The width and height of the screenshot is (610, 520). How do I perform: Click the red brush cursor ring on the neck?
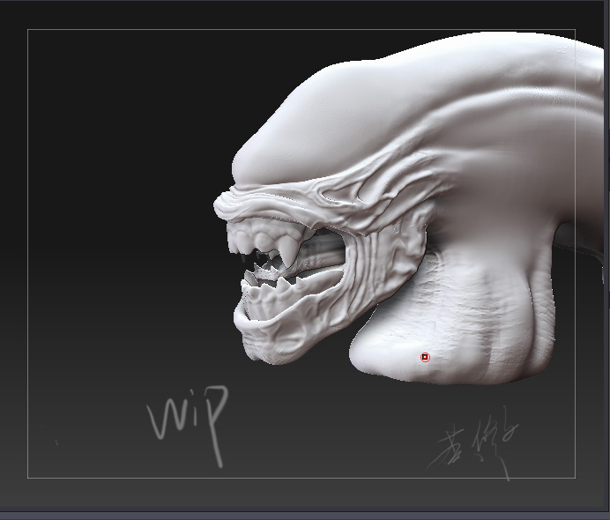(425, 357)
